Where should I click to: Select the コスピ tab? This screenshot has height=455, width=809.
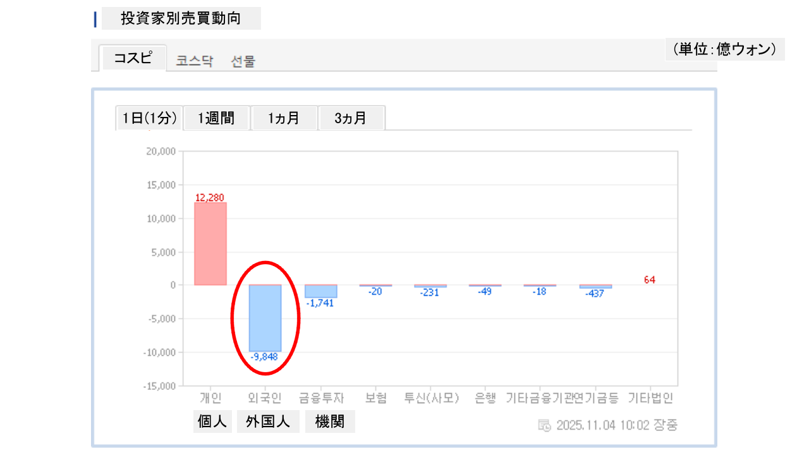tap(133, 58)
